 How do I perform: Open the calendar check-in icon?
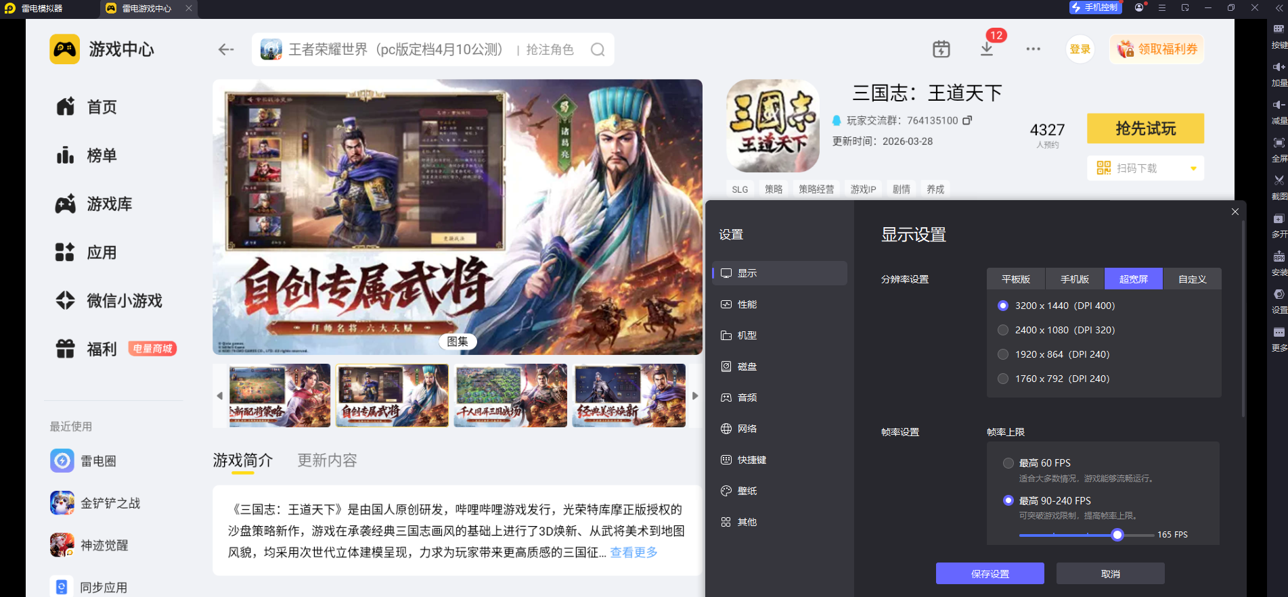pos(941,49)
